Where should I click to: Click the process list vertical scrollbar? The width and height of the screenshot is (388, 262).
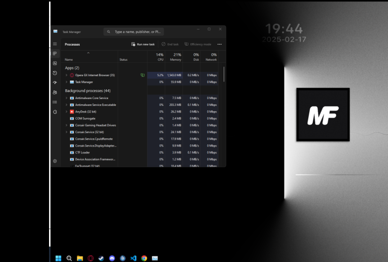(224, 74)
